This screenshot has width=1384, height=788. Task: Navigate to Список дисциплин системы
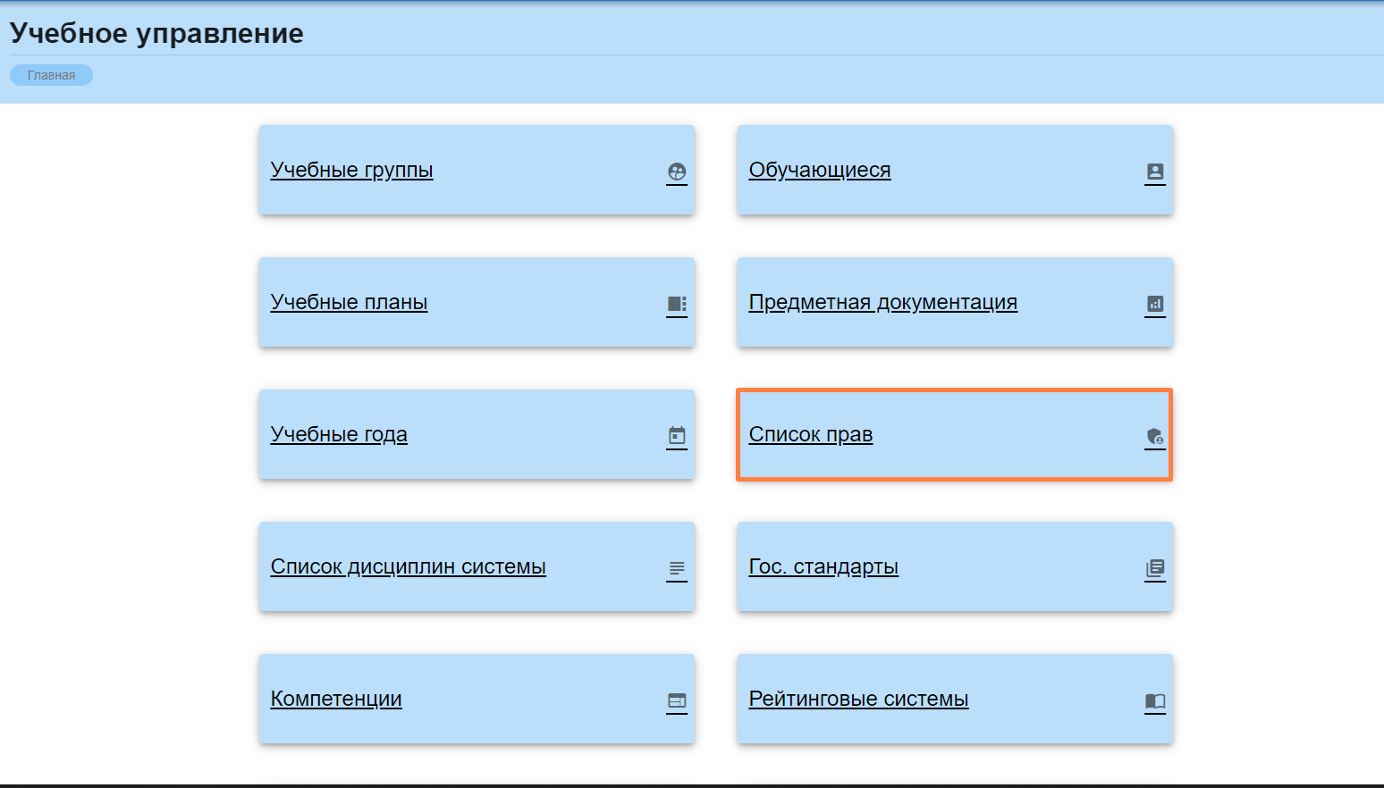coord(408,566)
